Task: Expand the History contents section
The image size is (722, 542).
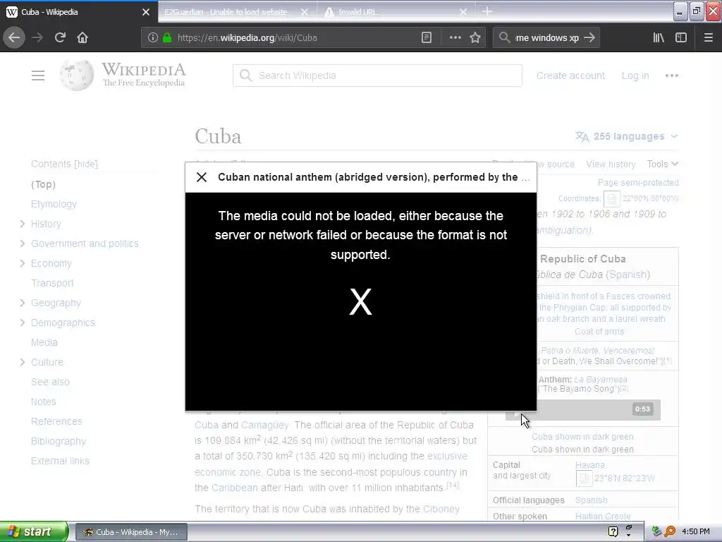Action: (22, 224)
